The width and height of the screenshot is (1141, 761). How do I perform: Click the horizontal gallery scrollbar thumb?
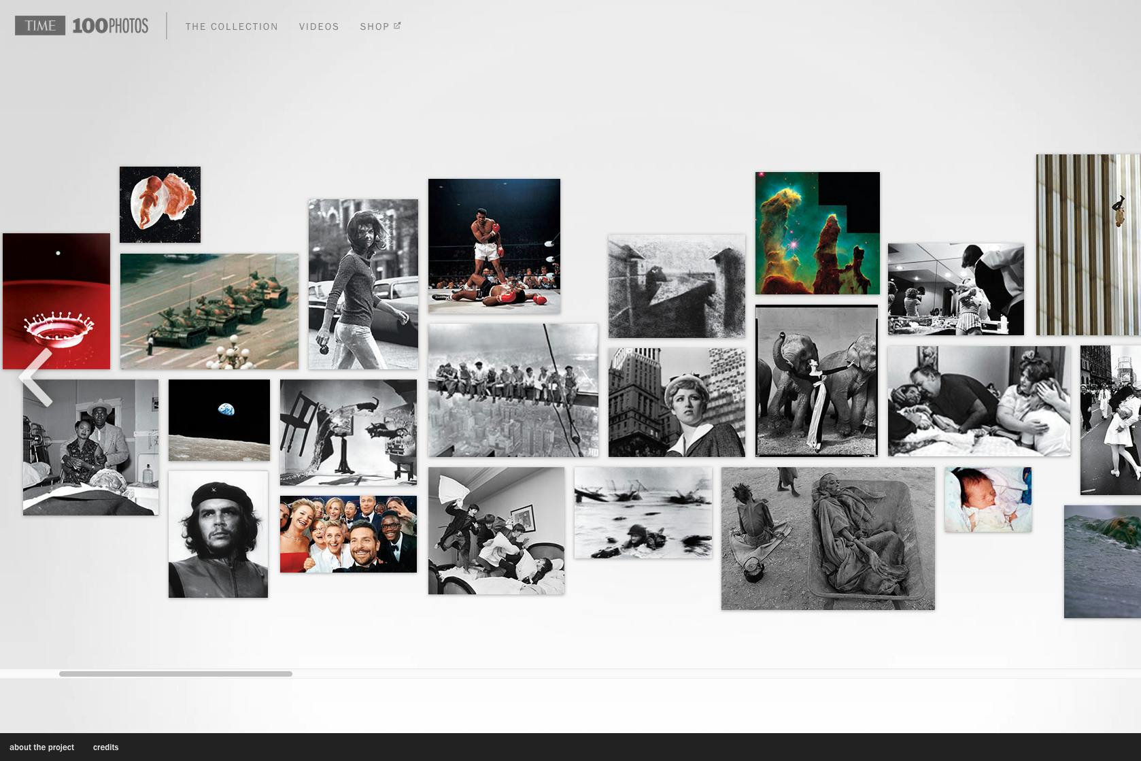175,674
